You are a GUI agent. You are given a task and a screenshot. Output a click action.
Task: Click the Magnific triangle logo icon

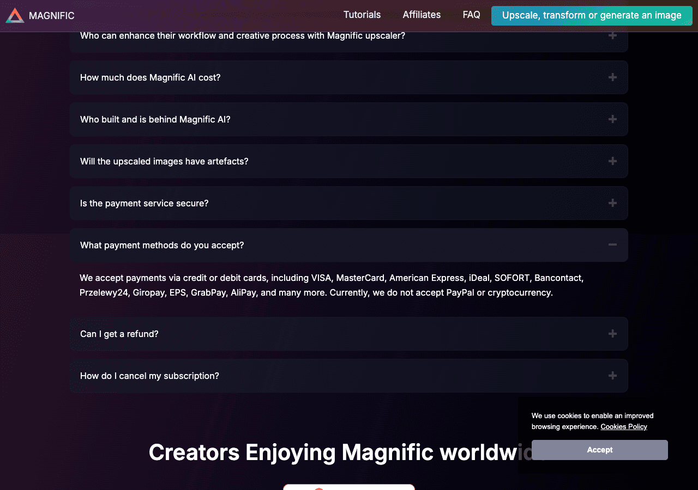[15, 15]
